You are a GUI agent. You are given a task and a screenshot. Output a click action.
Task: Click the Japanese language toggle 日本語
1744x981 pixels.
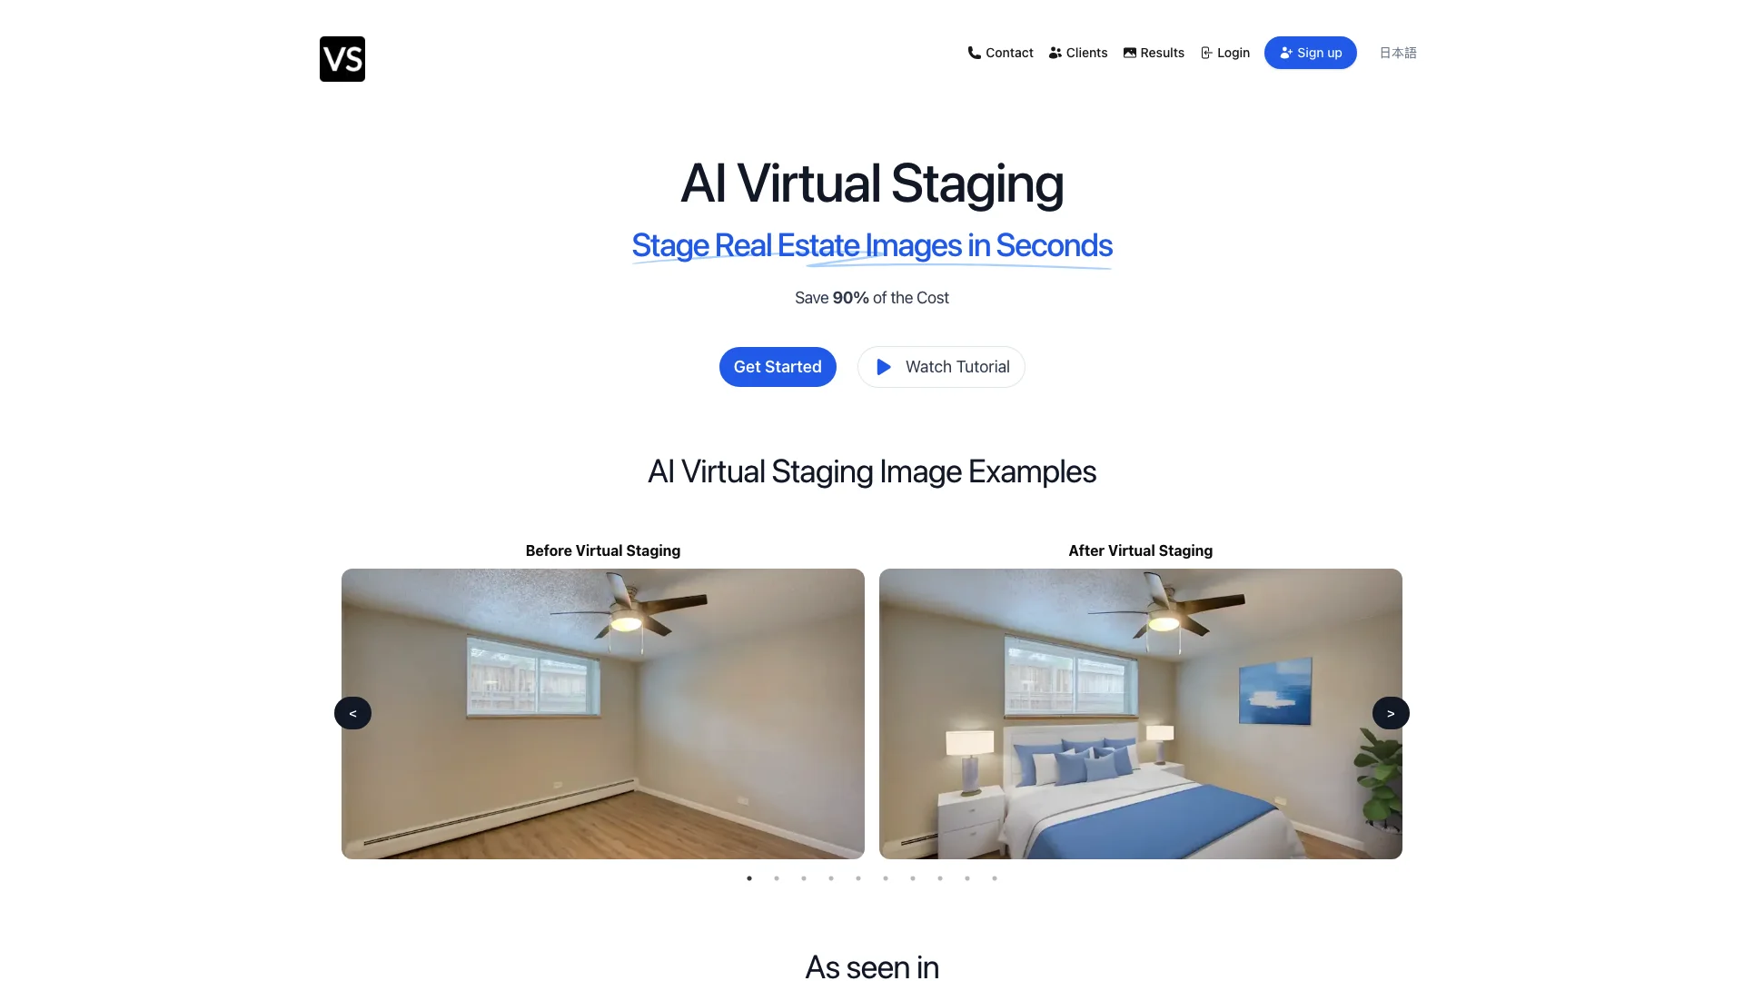click(x=1398, y=53)
